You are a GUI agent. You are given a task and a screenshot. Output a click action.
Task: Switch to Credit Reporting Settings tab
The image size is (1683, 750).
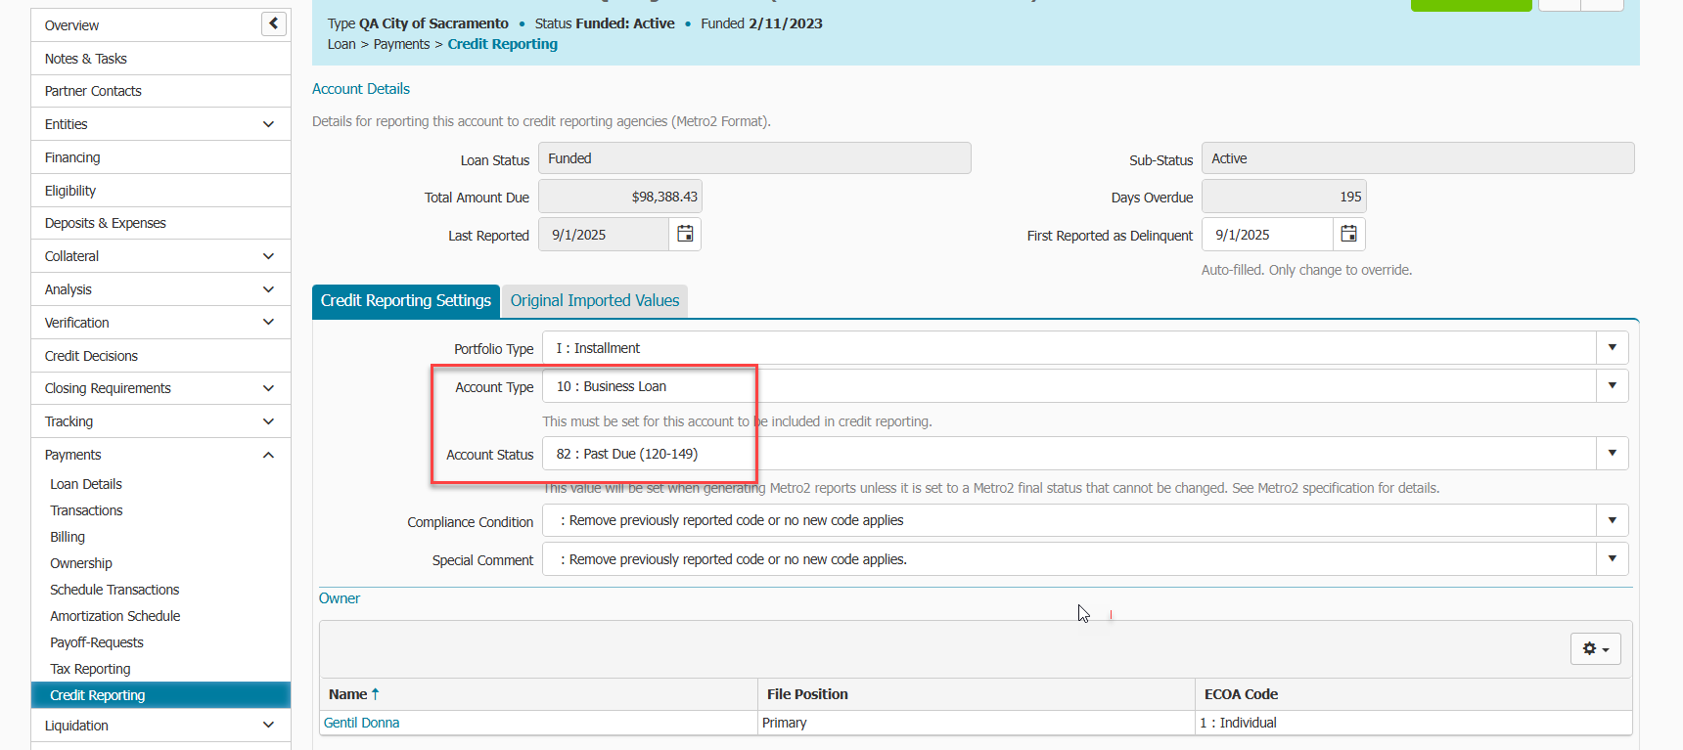406,301
